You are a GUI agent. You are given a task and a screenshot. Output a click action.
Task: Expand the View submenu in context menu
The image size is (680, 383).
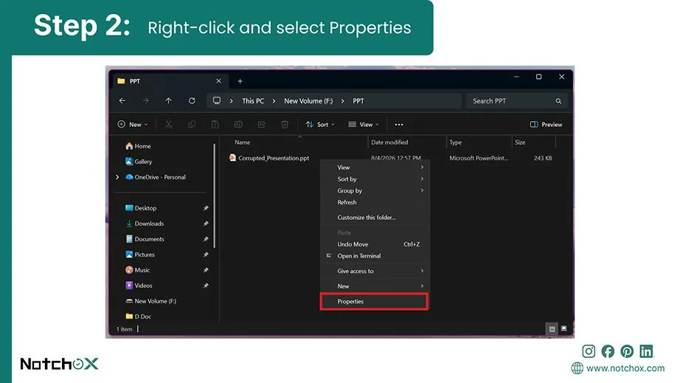click(x=375, y=168)
